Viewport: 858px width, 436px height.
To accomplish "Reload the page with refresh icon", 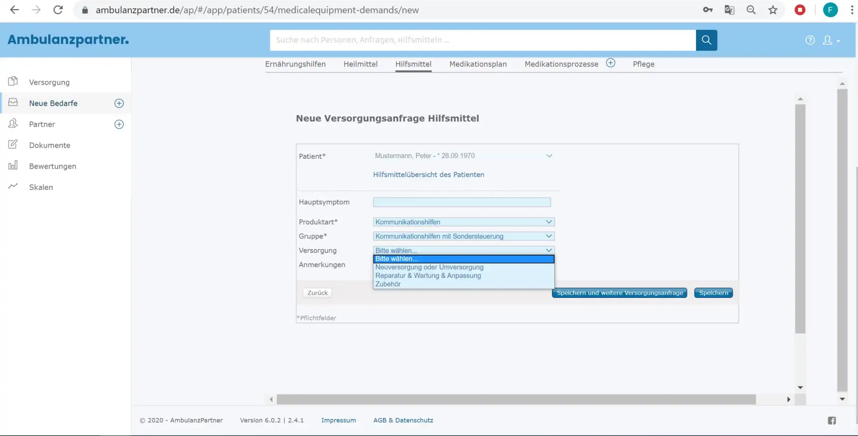I will pyautogui.click(x=58, y=10).
